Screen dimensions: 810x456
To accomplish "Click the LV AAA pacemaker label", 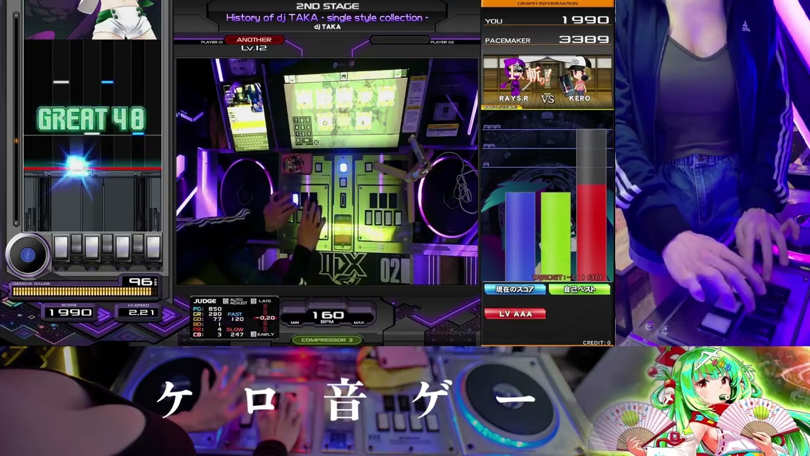I will [515, 313].
